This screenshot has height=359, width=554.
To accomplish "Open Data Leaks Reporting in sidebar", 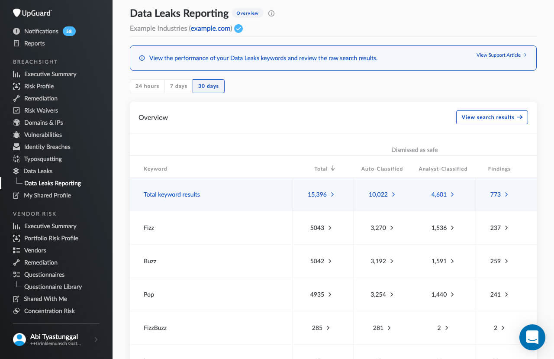I will coord(52,183).
